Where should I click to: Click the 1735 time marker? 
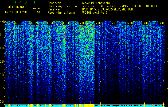pos(82,23)
